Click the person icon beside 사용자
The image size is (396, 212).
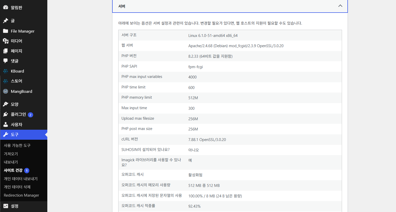(x=5, y=125)
